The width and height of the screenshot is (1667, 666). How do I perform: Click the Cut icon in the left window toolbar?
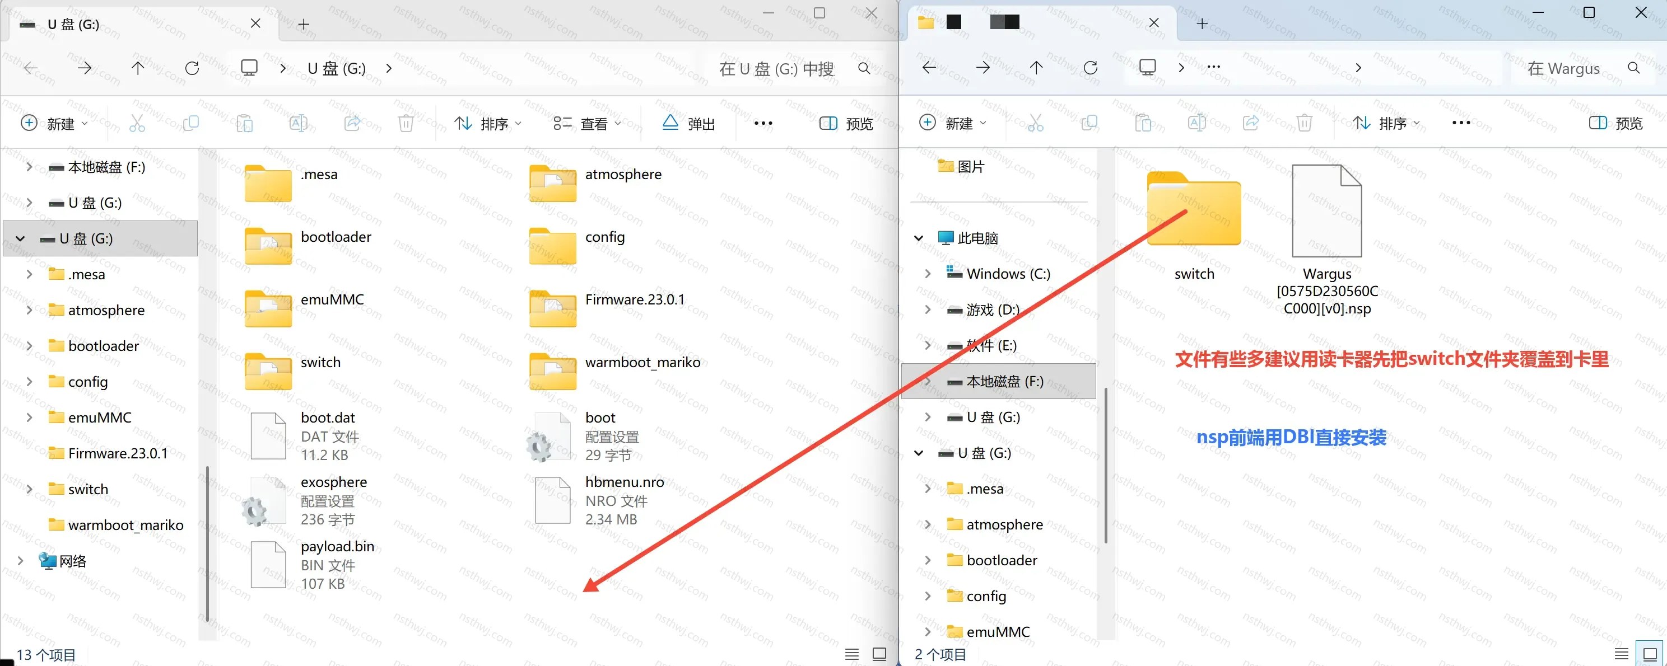pos(137,123)
